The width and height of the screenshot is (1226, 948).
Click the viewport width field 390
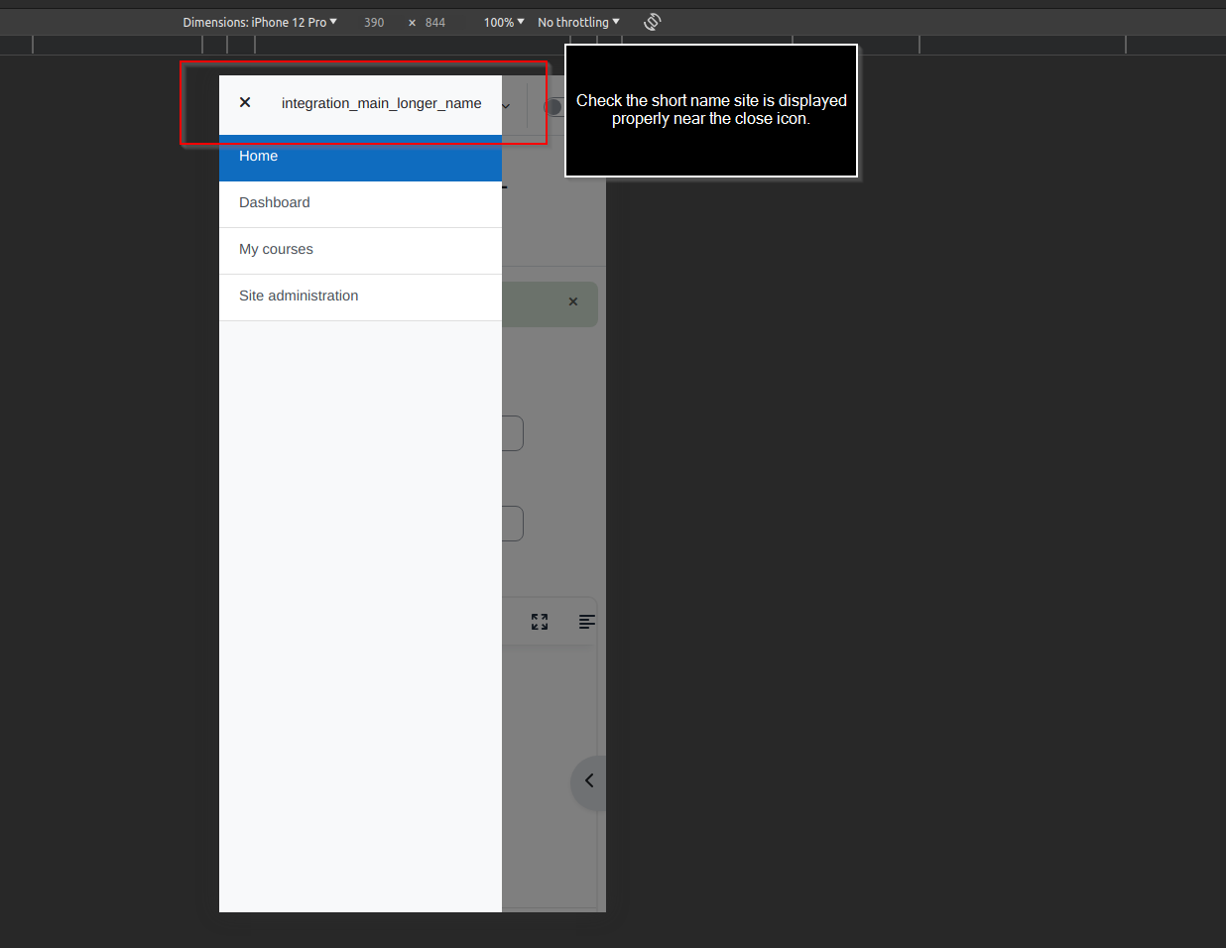(374, 22)
